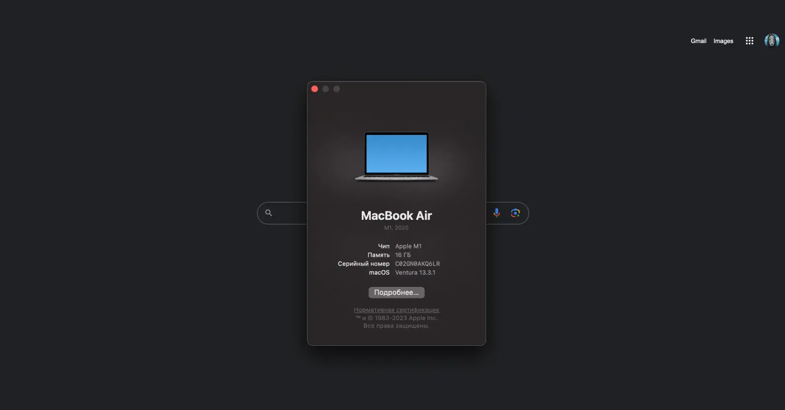Close the About This Mac window
This screenshot has width=785, height=410.
click(315, 89)
